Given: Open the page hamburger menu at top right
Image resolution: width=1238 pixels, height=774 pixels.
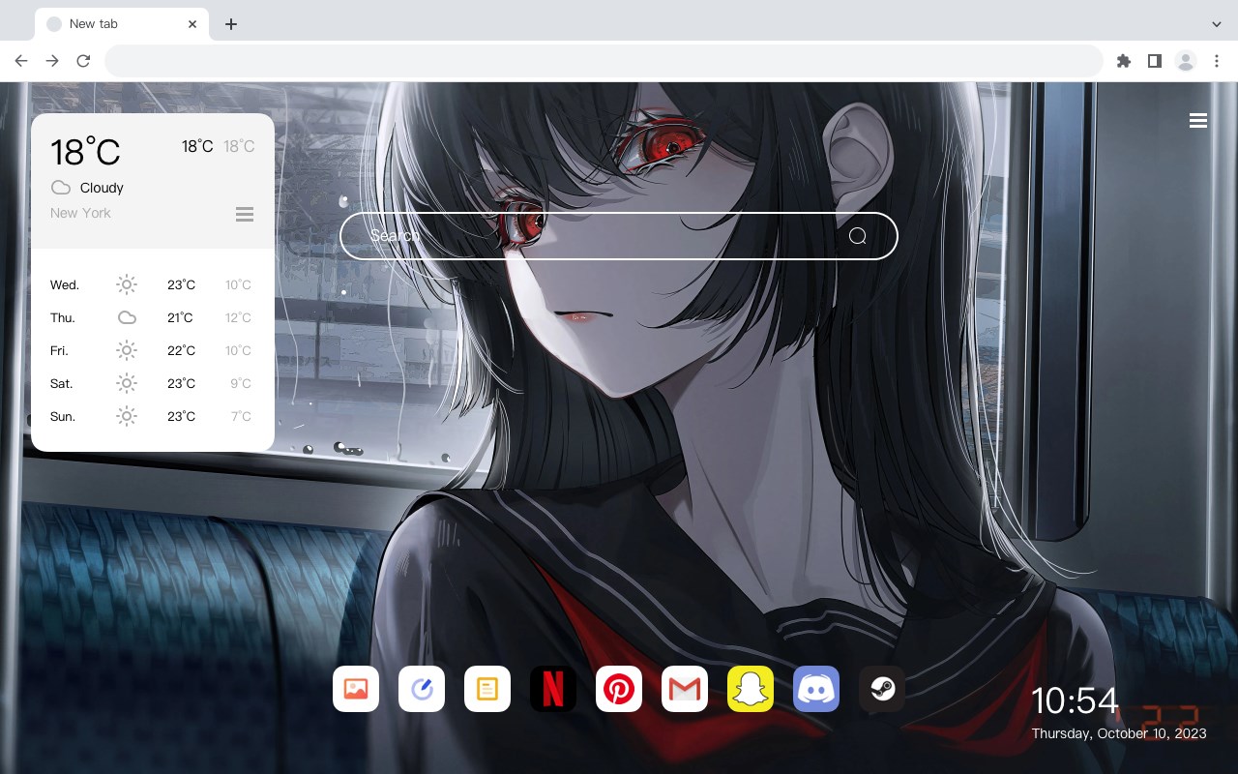Looking at the screenshot, I should coord(1198,121).
